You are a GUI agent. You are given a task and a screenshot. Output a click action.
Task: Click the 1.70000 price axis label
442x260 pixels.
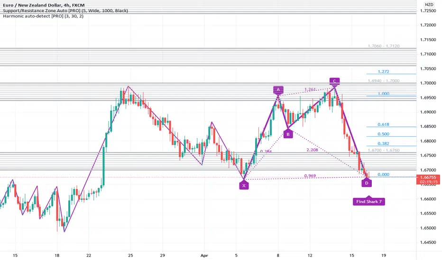(x=428, y=83)
